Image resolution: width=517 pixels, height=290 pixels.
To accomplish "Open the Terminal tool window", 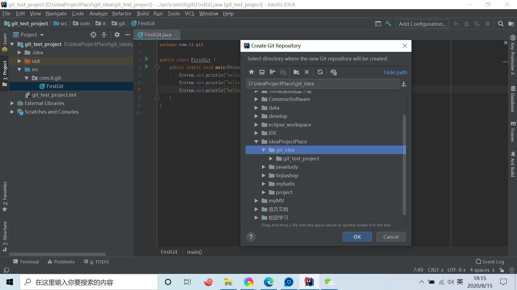I will click(26, 262).
